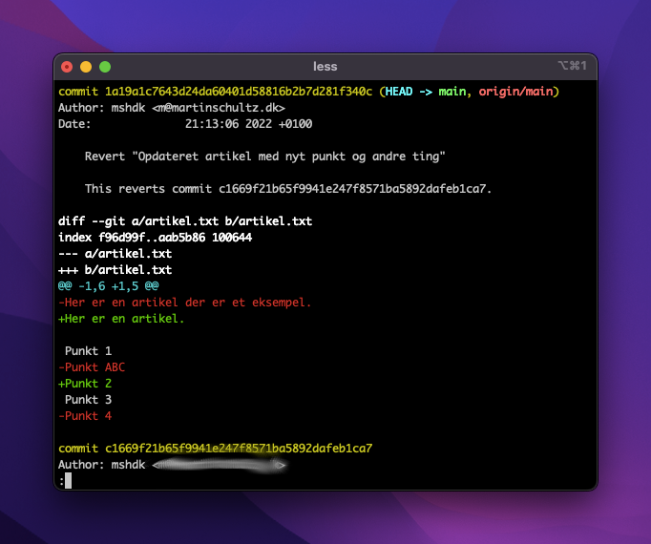
Task: Click the less prompt cursor at bottom
Action: 68,481
